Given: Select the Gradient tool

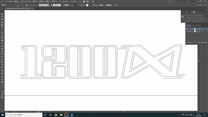Looking at the screenshot, I should point(2,62).
